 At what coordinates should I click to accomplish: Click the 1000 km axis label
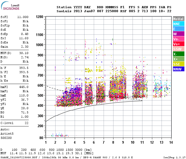(40, 45)
